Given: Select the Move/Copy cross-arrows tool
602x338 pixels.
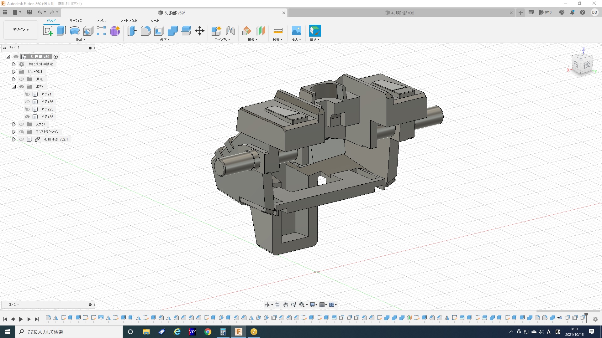Looking at the screenshot, I should click(x=199, y=31).
